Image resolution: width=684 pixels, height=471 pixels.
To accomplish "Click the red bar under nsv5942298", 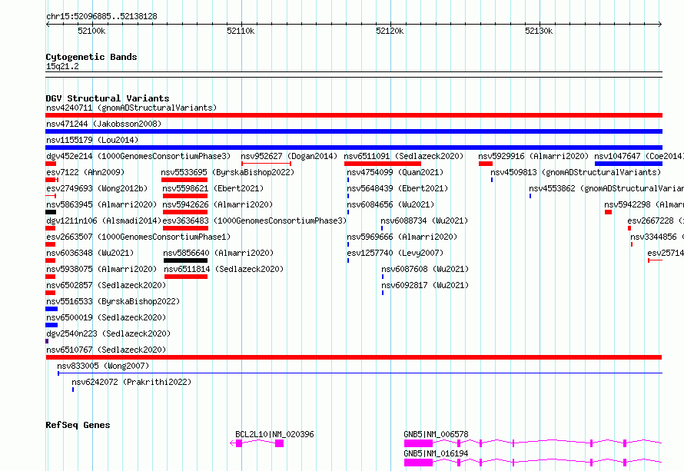I will pyautogui.click(x=608, y=212).
